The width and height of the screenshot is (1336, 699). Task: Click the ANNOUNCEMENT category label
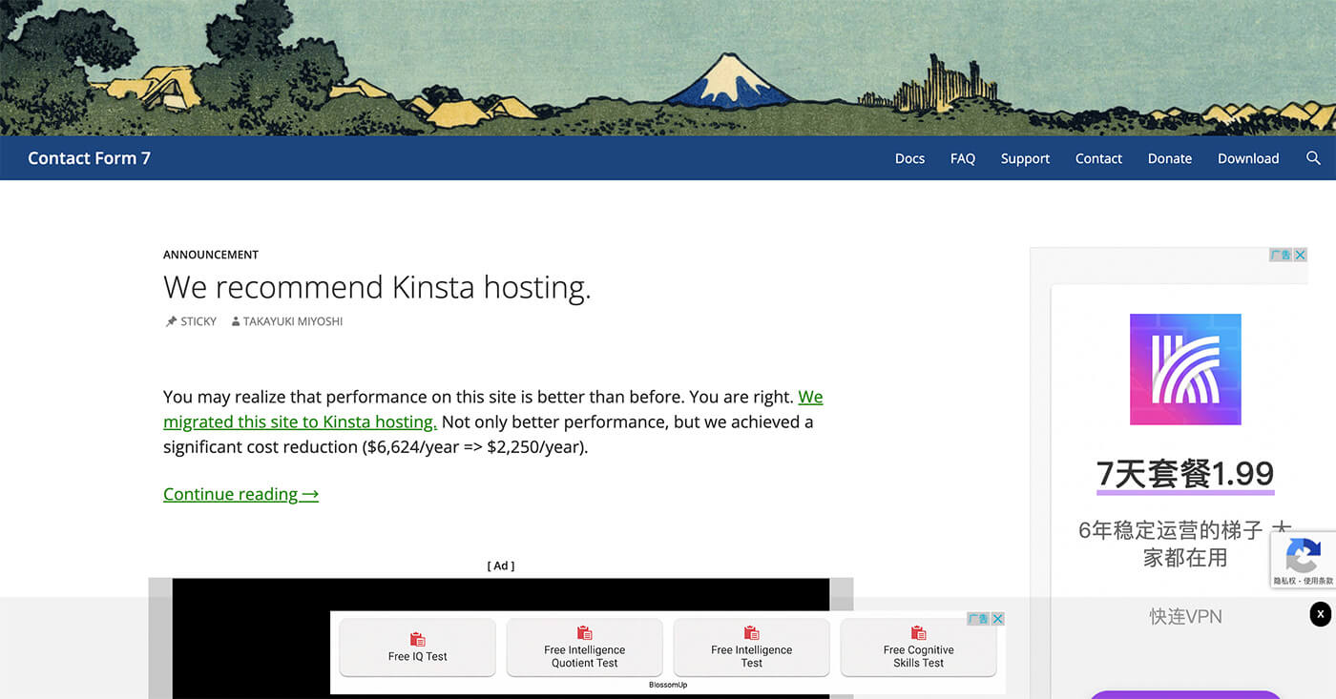211,255
